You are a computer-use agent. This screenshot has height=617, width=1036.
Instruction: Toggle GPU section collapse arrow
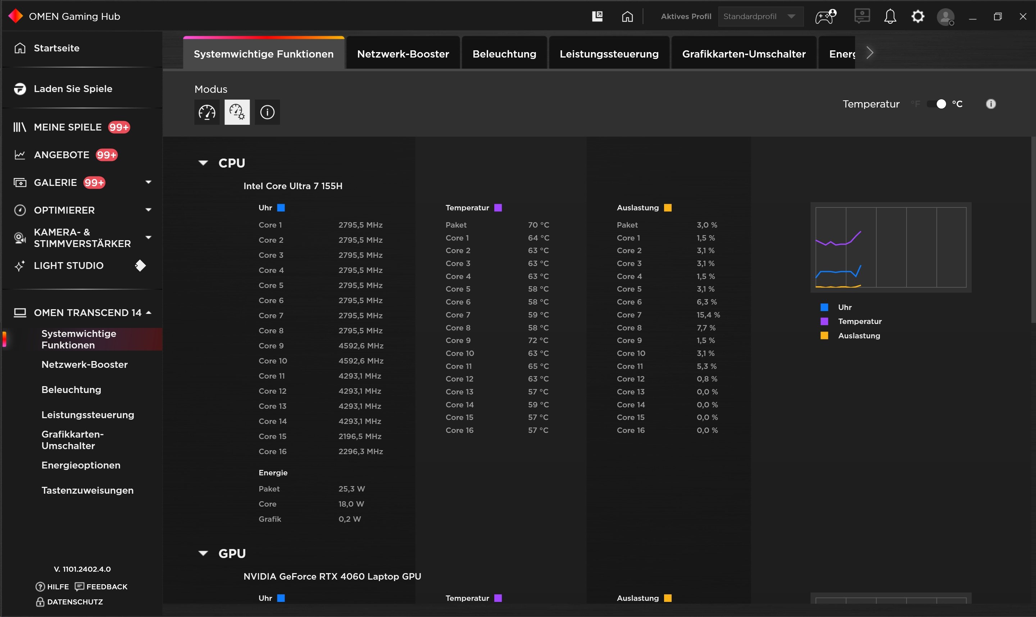click(x=203, y=553)
